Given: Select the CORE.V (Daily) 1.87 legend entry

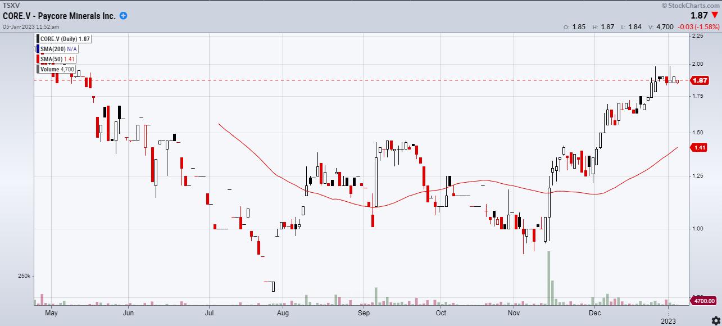Looking at the screenshot, I should click(x=63, y=39).
